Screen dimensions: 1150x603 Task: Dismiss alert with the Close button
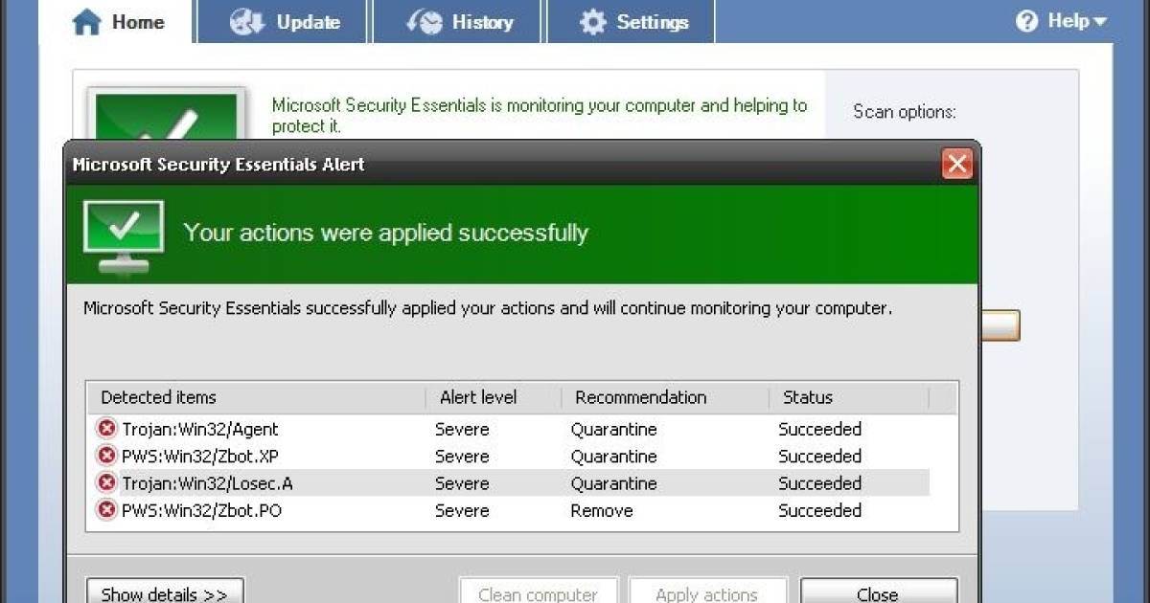878,592
